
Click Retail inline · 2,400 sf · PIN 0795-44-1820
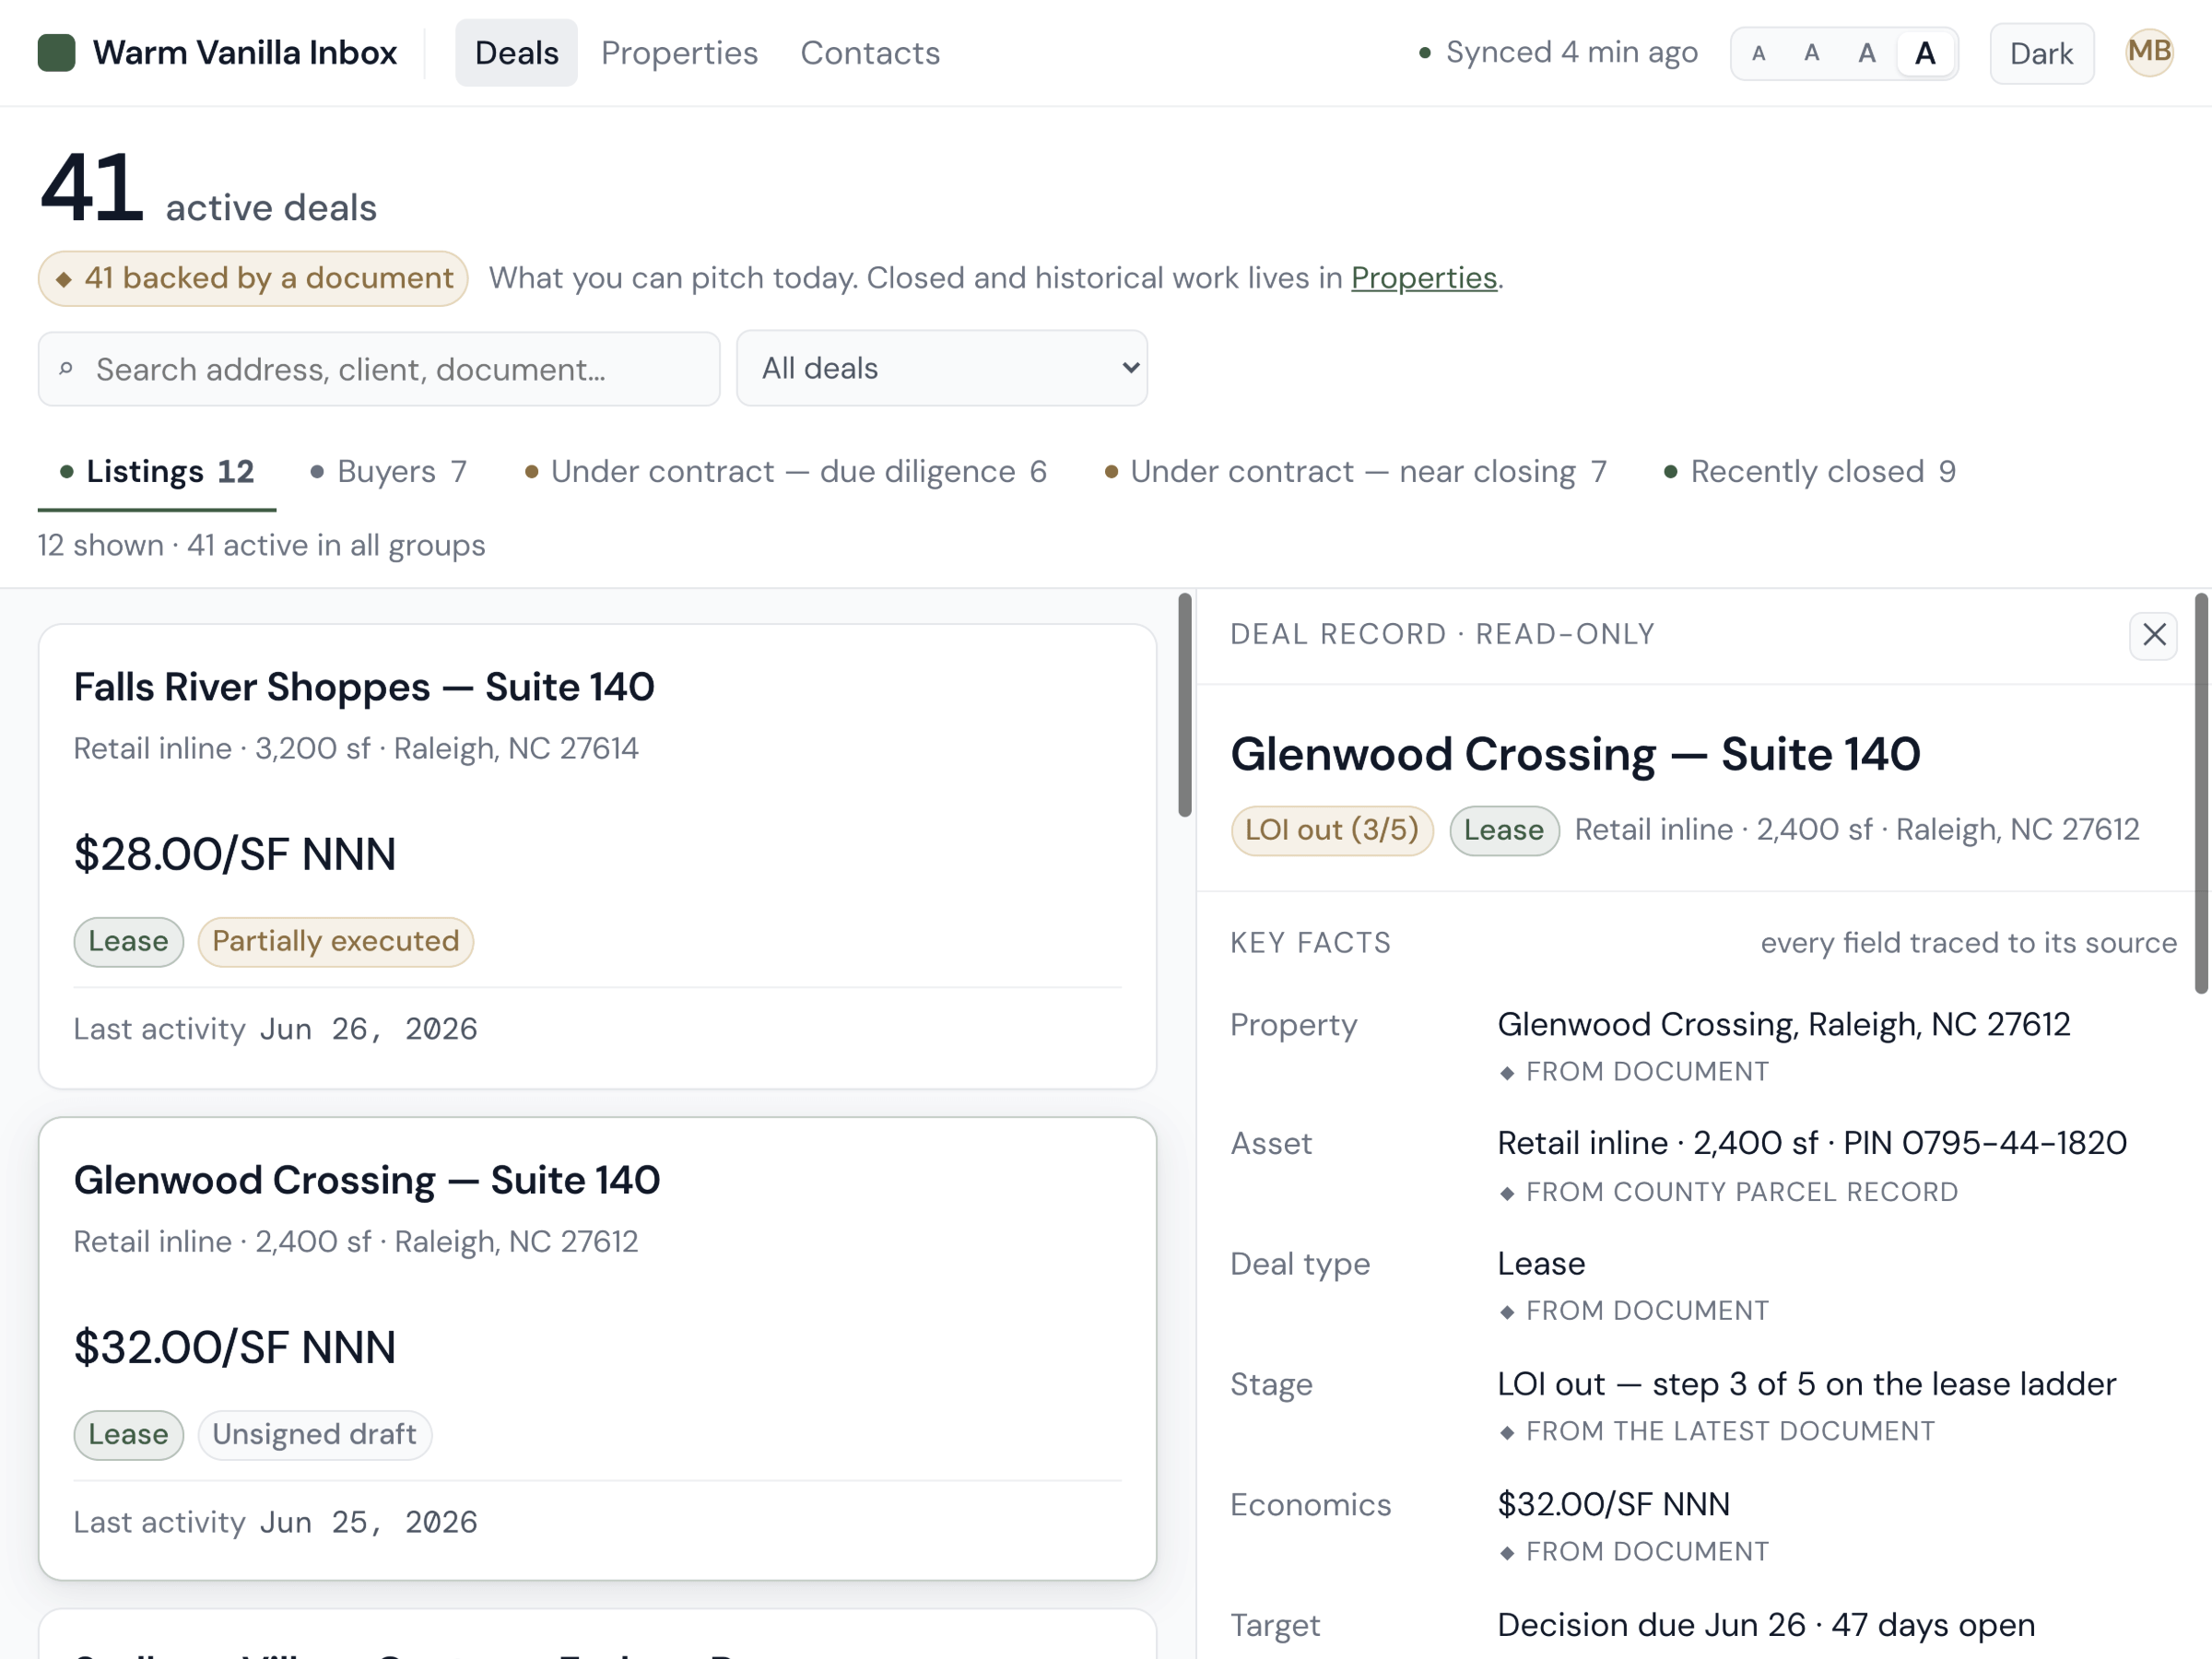(x=1811, y=1143)
